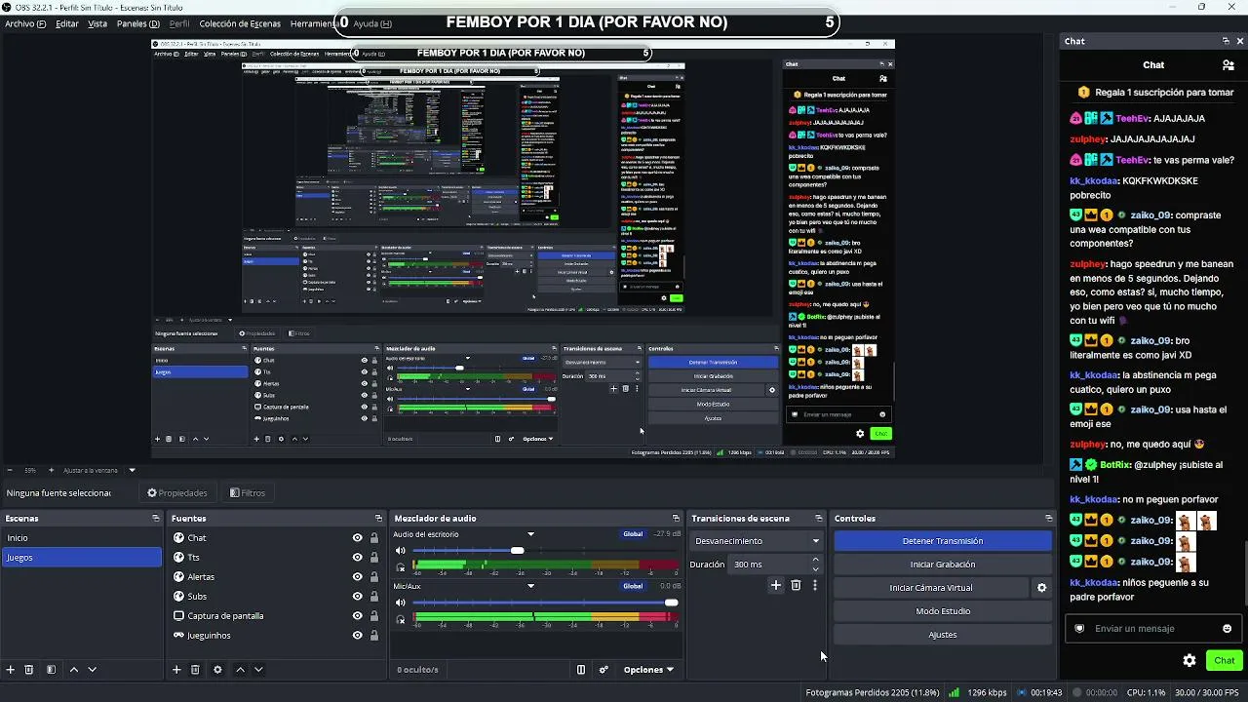Hide the Jueguinhos source
This screenshot has height=702, width=1248.
(x=357, y=636)
